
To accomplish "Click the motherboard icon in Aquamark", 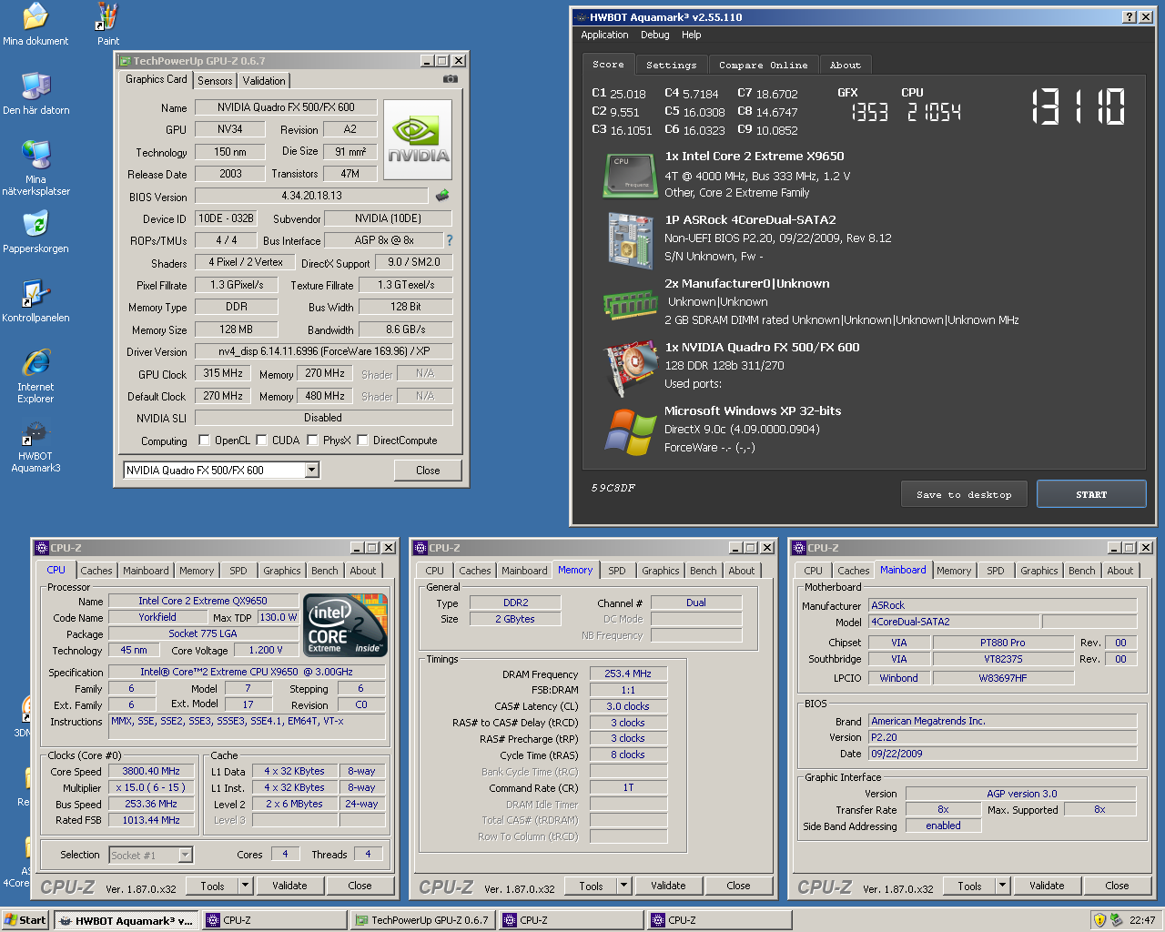I will click(630, 240).
